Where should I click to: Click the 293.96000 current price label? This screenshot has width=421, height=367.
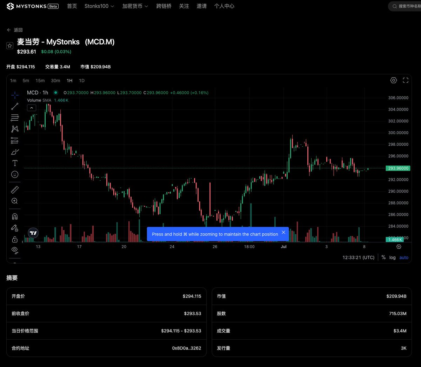(x=398, y=168)
